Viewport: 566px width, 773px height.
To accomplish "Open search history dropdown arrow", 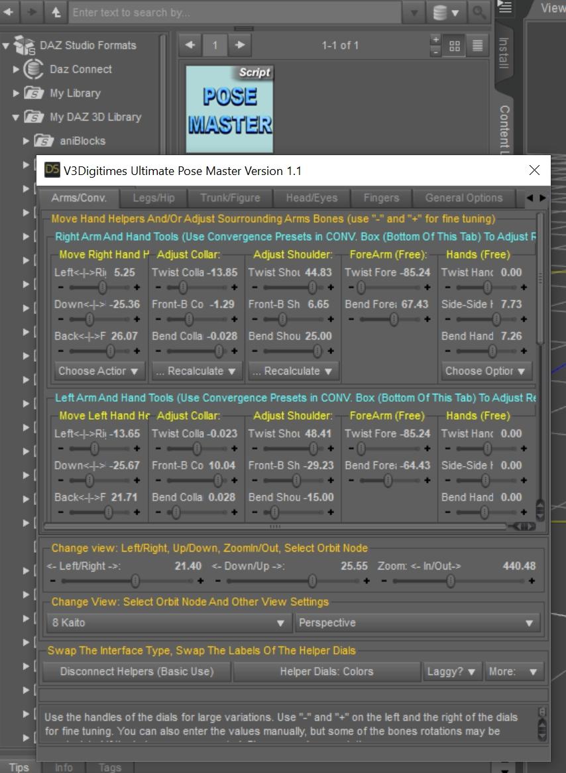I will point(414,13).
